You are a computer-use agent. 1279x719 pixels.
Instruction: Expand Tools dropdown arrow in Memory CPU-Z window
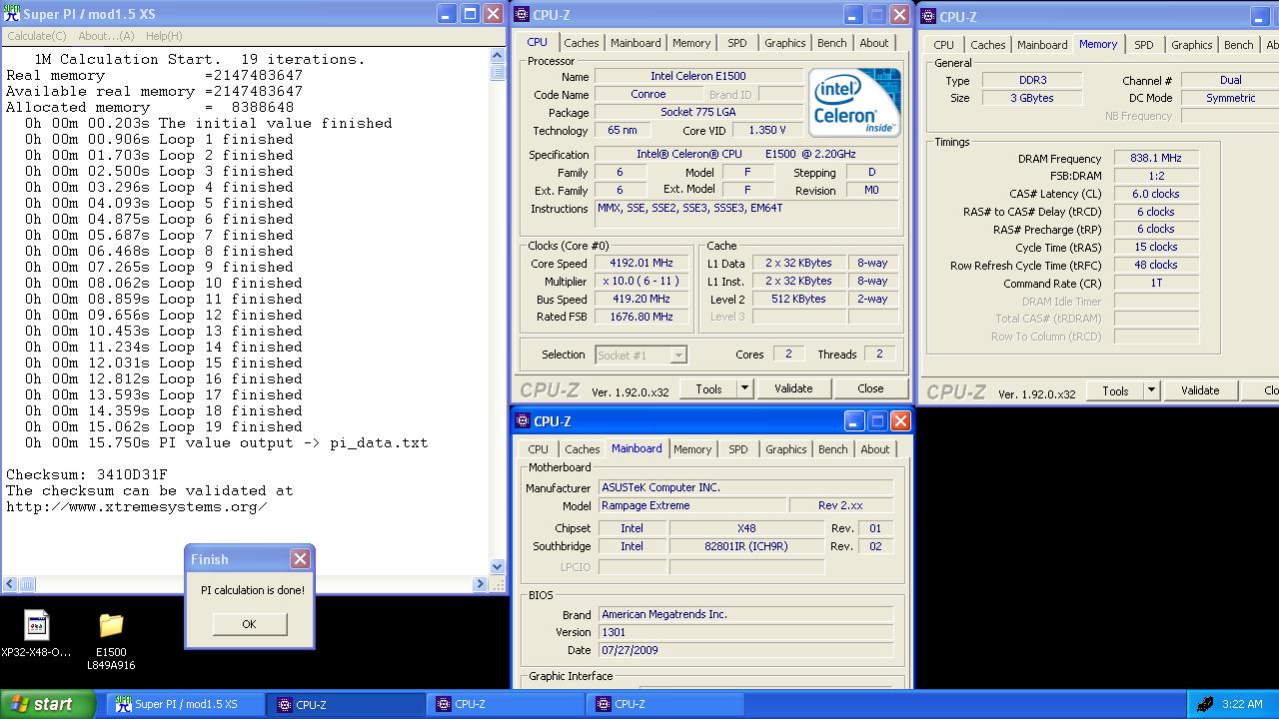tap(1151, 390)
